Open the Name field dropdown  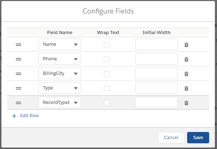pyautogui.click(x=60, y=45)
